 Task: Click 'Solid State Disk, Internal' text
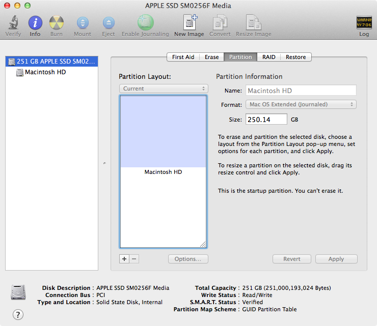pos(129,302)
